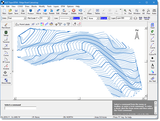Select the Arc Text tool

(x=152, y=80)
